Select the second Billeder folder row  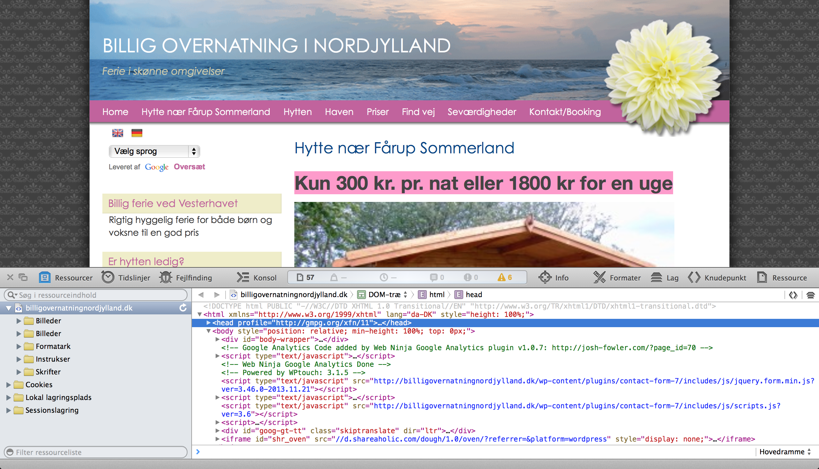[96, 334]
